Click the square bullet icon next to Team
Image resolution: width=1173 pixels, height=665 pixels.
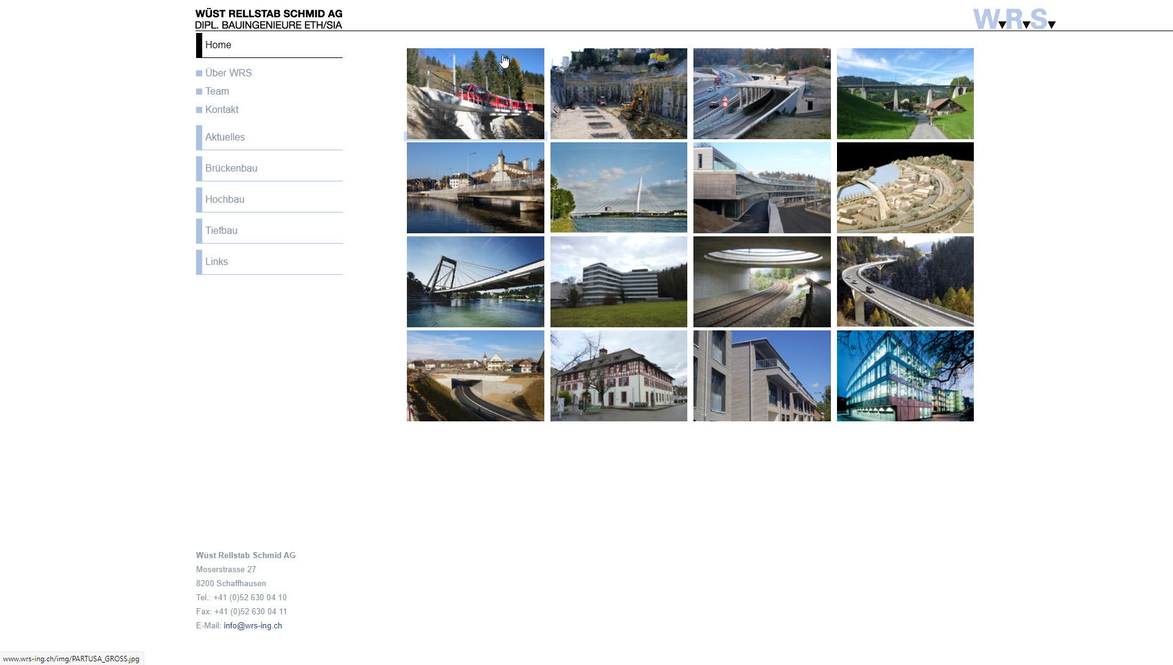(199, 91)
